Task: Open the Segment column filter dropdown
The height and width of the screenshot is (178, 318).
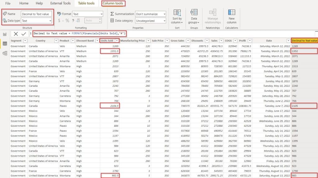Action: coord(25,41)
